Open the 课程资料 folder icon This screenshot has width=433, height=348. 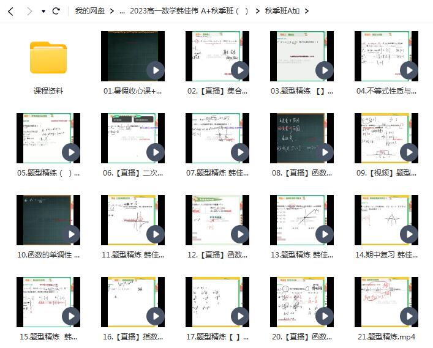click(x=48, y=57)
